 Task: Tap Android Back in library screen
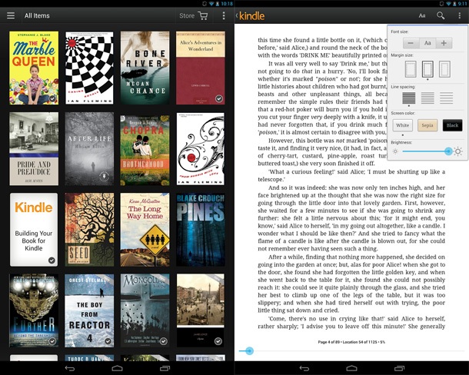(x=70, y=368)
